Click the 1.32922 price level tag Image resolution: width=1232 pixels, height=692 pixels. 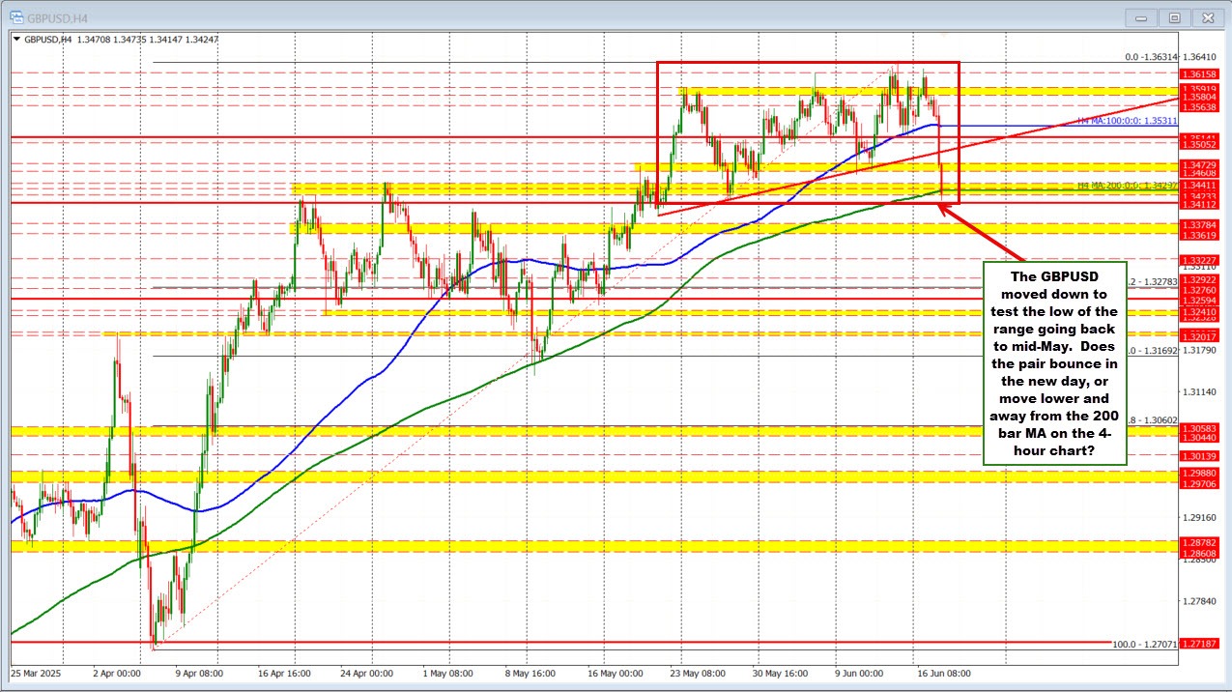pyautogui.click(x=1198, y=279)
